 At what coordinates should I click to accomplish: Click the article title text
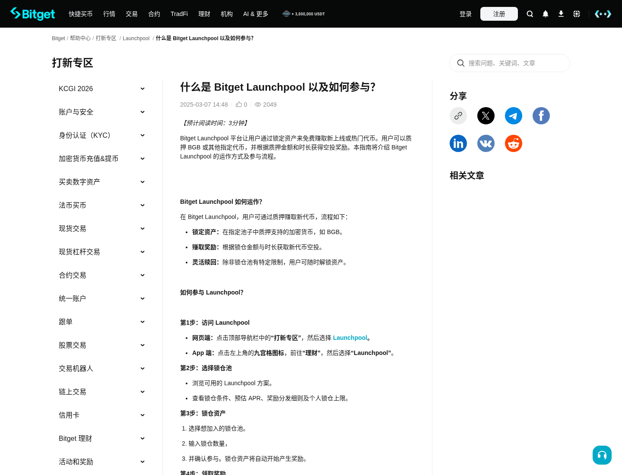click(x=278, y=87)
